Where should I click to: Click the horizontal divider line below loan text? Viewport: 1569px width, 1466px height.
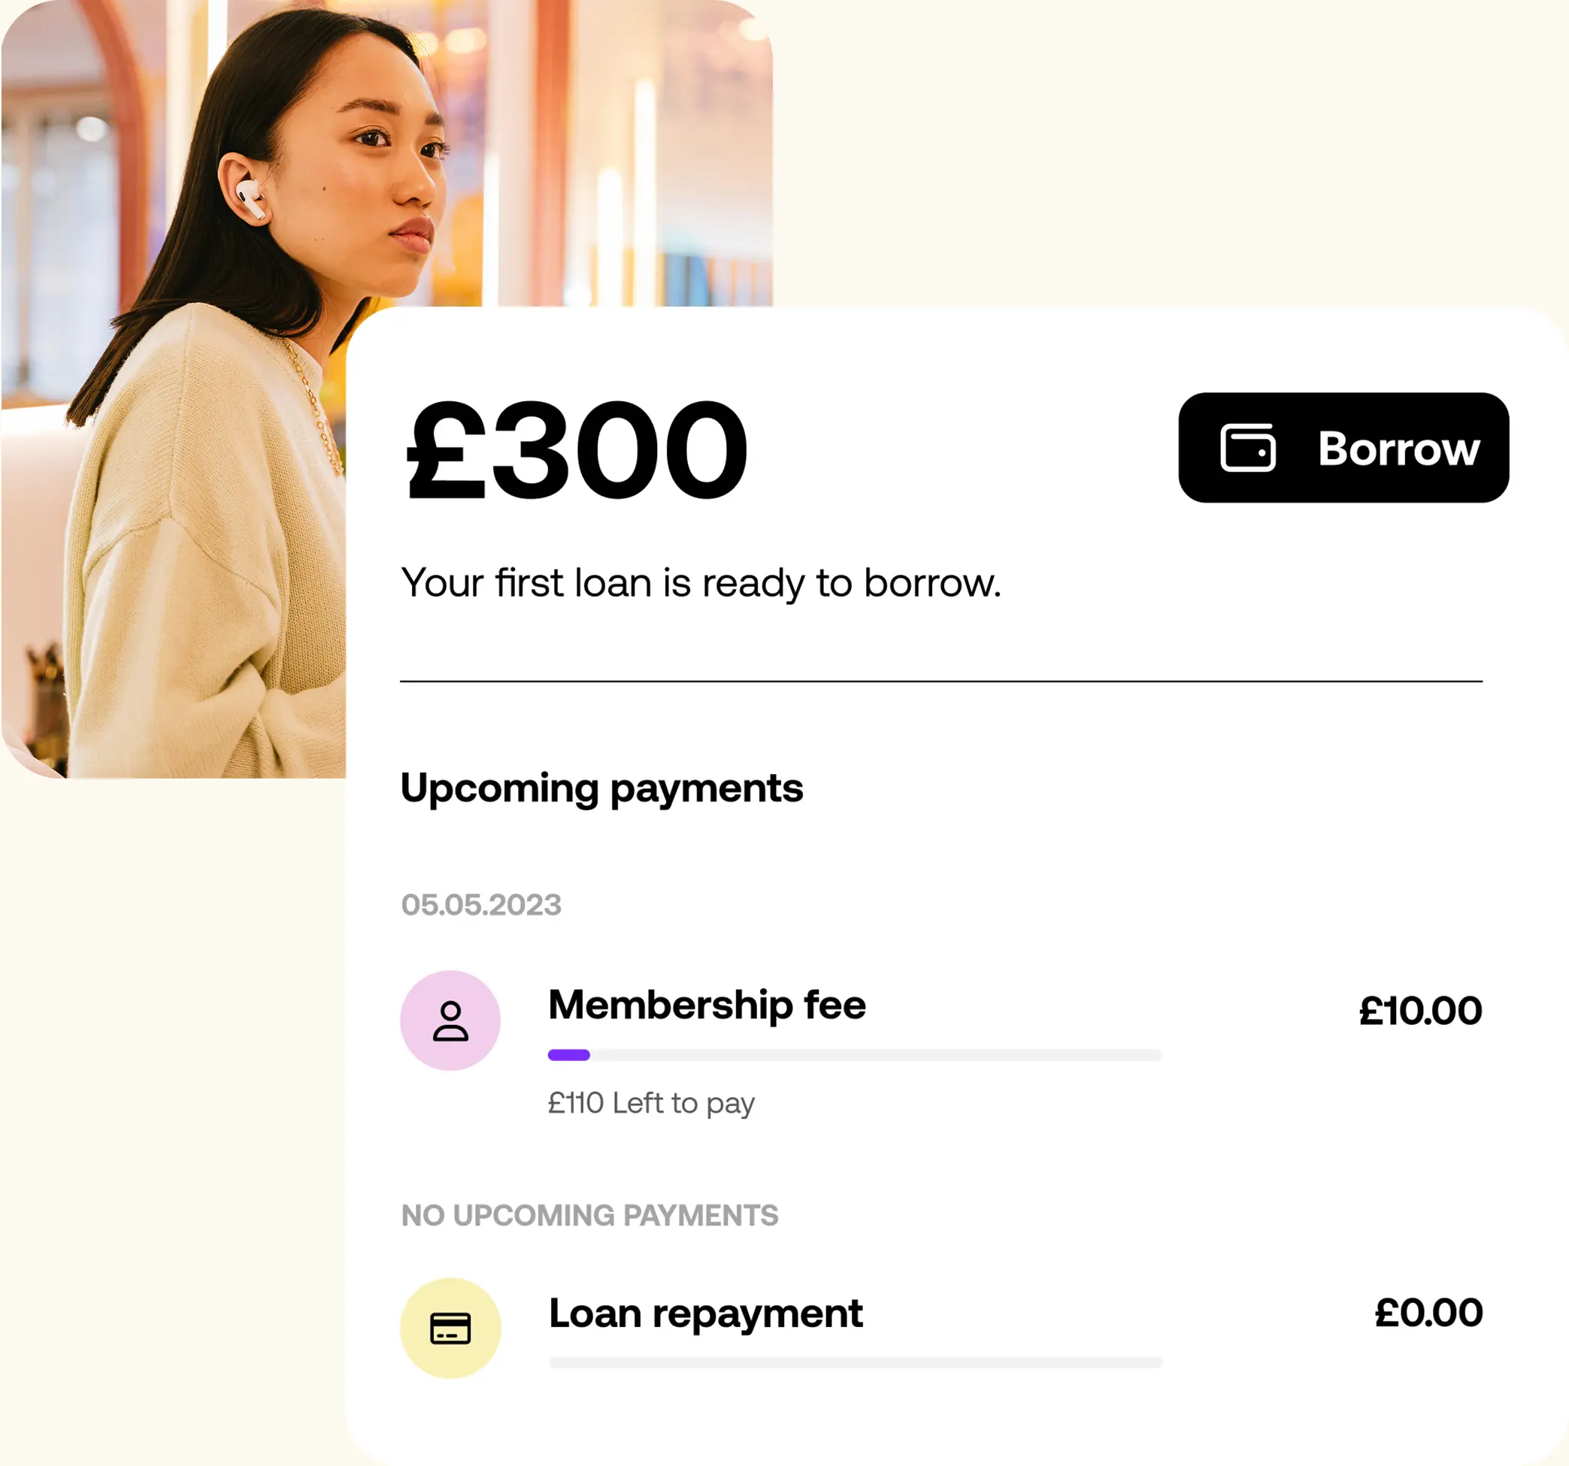coord(940,681)
